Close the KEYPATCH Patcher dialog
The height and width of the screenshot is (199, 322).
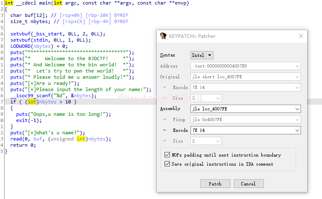(300, 36)
